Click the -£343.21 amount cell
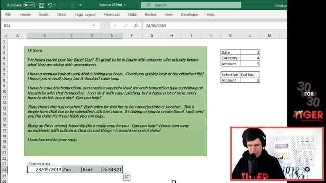 [112, 169]
